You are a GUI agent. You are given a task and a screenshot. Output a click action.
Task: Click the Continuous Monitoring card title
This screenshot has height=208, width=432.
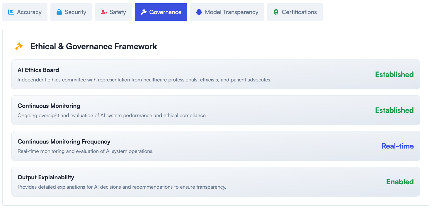[49, 106]
